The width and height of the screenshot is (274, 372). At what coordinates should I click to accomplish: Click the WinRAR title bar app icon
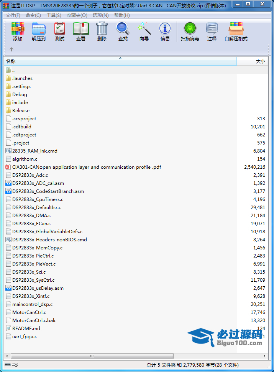(x=6, y=5)
